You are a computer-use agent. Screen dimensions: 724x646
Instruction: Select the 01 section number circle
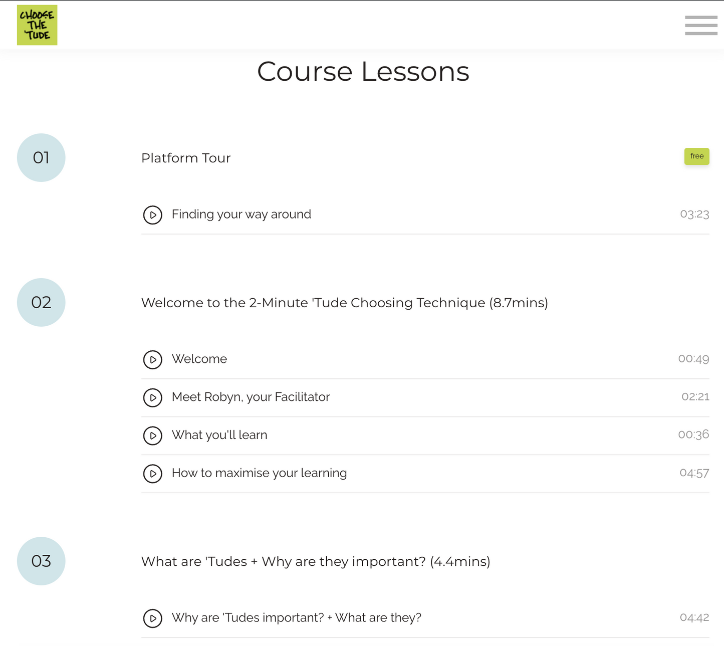click(x=41, y=158)
